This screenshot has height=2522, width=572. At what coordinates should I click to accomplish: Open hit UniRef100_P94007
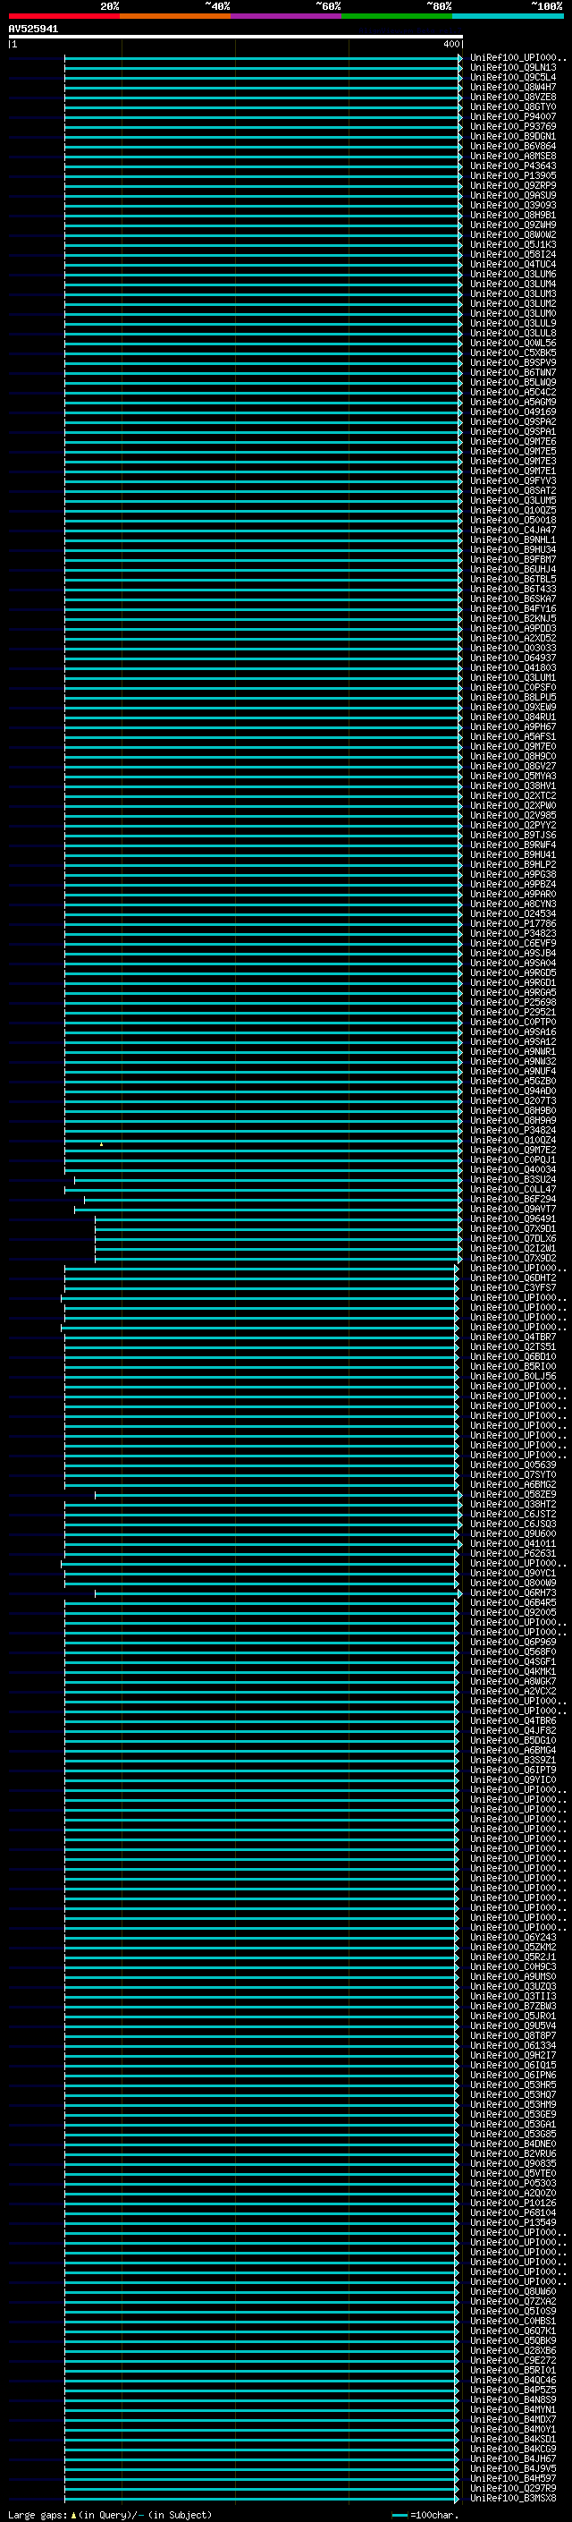click(x=513, y=116)
